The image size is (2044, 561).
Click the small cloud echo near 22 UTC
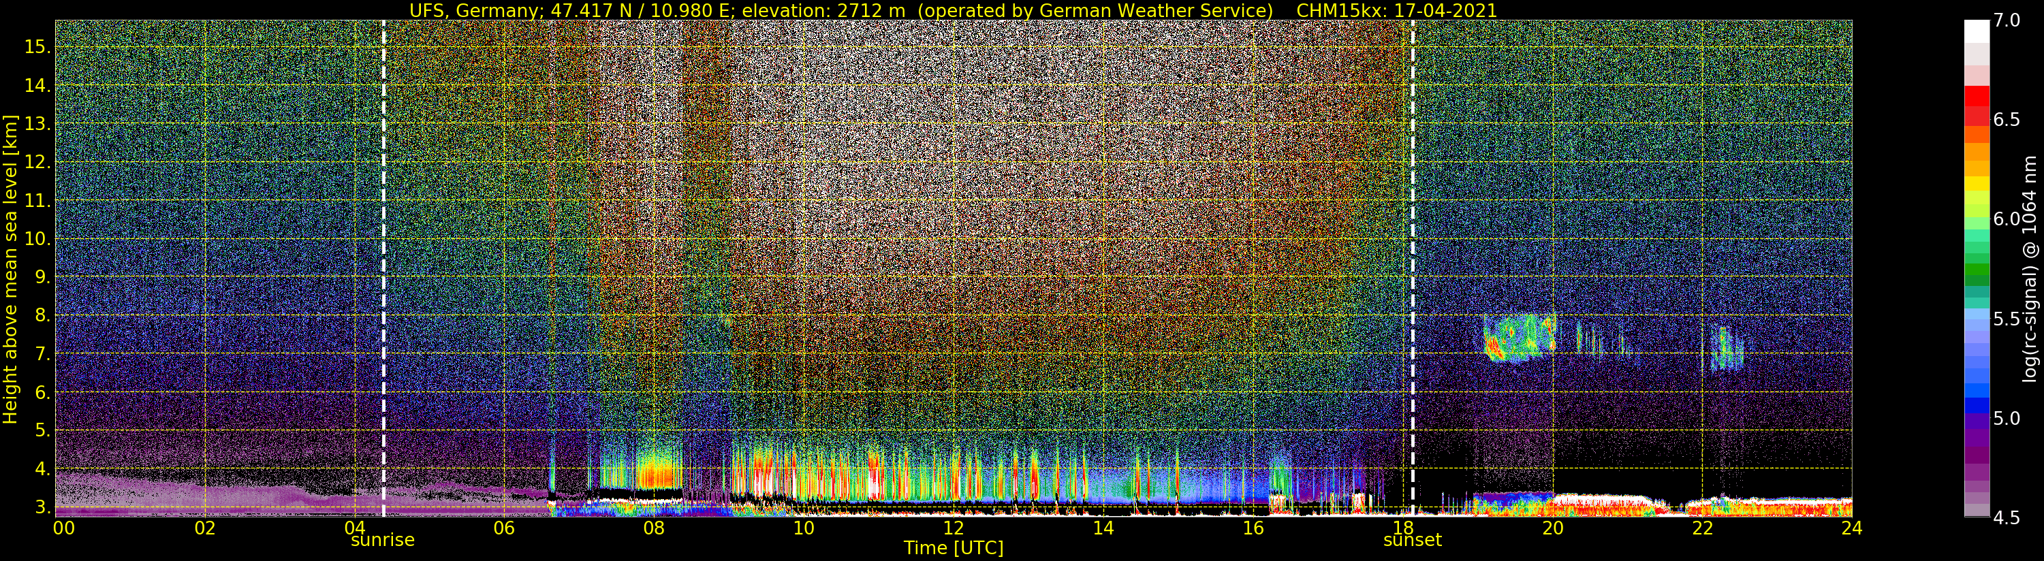pyautogui.click(x=1727, y=349)
